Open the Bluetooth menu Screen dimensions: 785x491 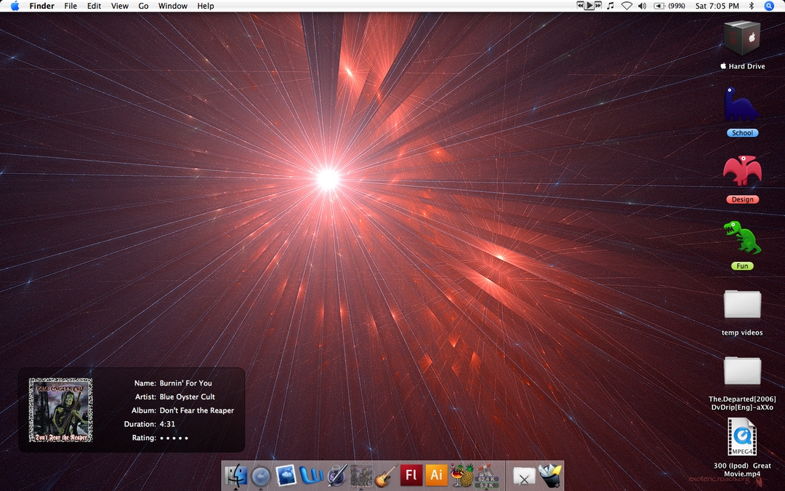(751, 6)
